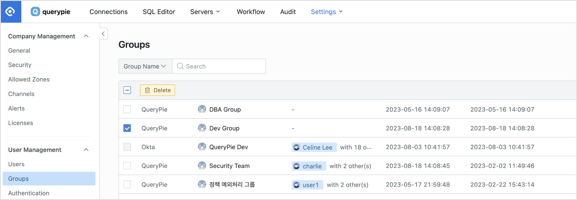
Task: Click 'with 2 other(s)' in 정책 예외처리 그룹 row
Action: [348, 185]
